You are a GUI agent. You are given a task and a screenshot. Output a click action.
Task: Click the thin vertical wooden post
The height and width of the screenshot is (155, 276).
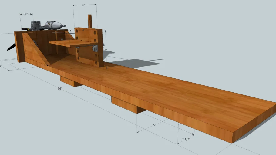click(90, 21)
